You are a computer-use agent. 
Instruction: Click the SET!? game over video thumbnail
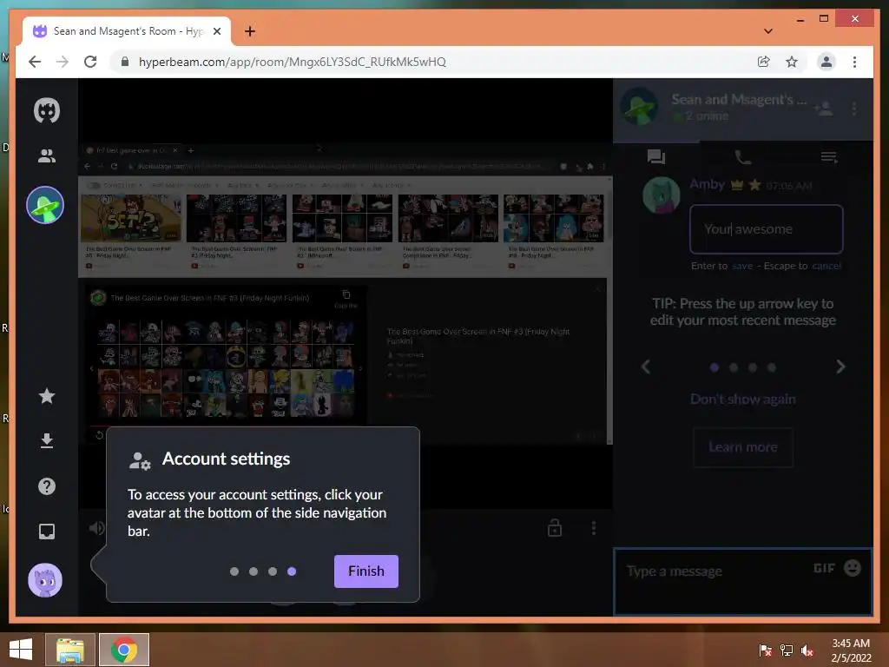pos(131,218)
